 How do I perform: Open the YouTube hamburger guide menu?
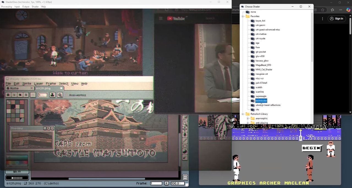tap(161, 18)
